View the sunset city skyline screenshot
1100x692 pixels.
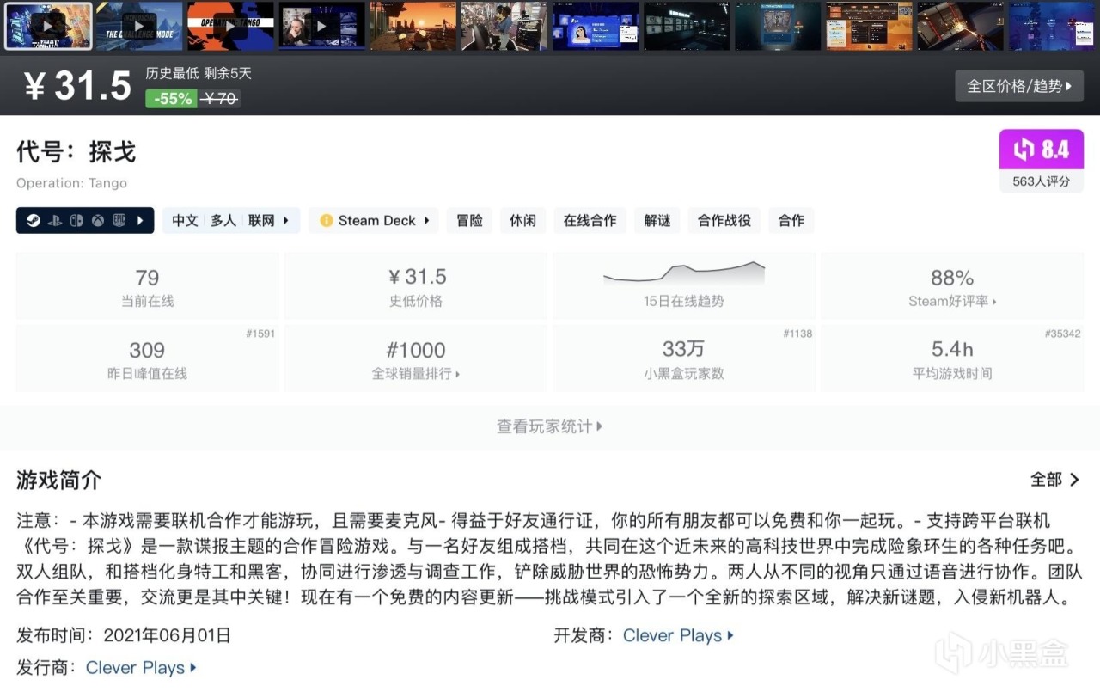point(412,26)
